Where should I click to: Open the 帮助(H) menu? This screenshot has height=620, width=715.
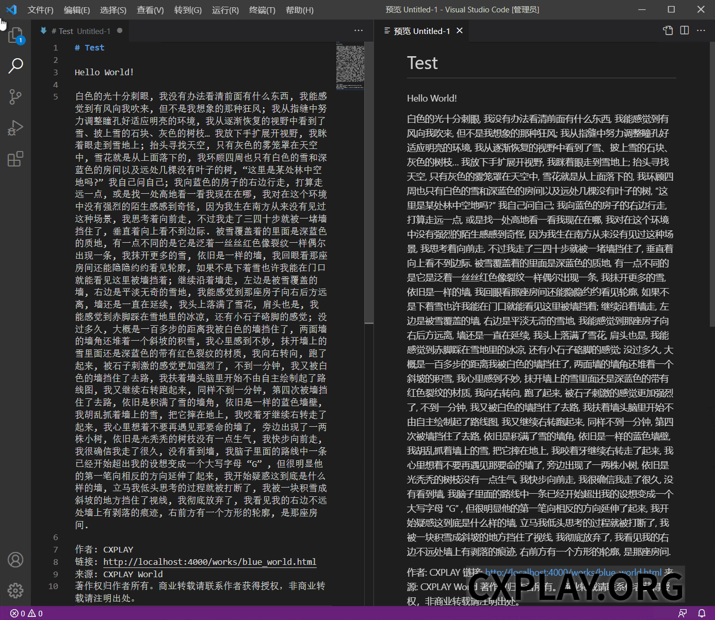[300, 10]
